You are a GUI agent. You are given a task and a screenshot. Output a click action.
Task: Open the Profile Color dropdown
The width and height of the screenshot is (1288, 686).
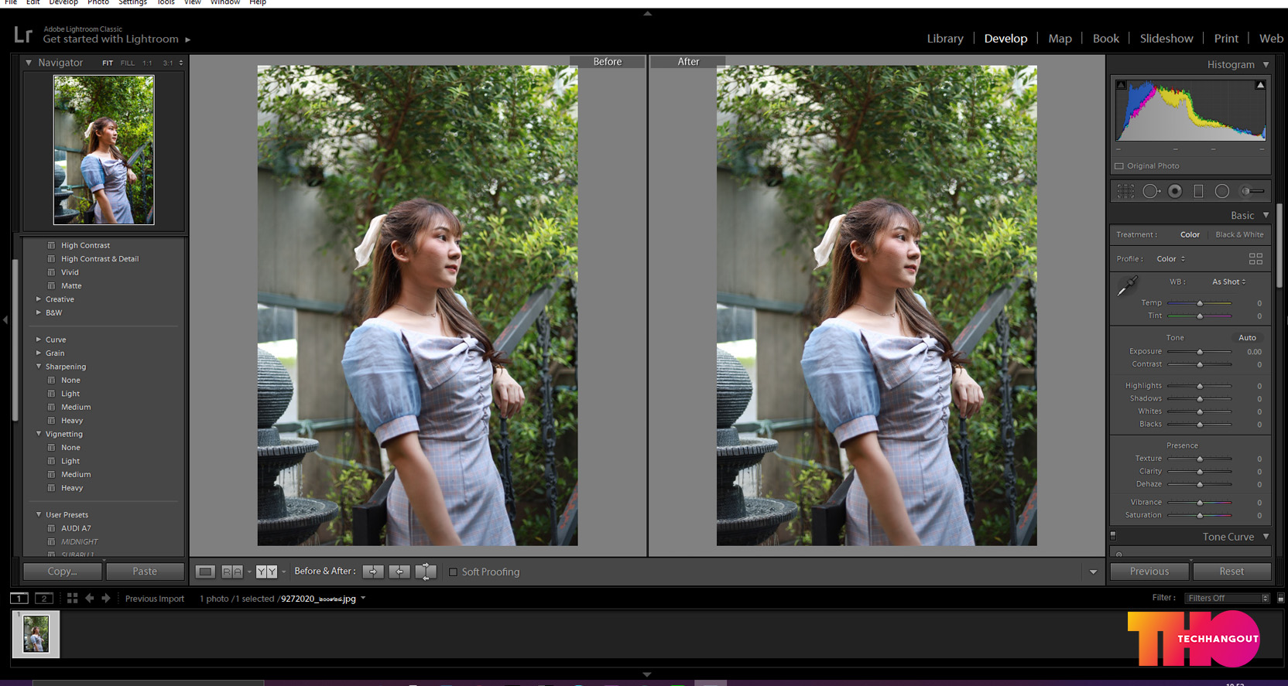(x=1170, y=259)
